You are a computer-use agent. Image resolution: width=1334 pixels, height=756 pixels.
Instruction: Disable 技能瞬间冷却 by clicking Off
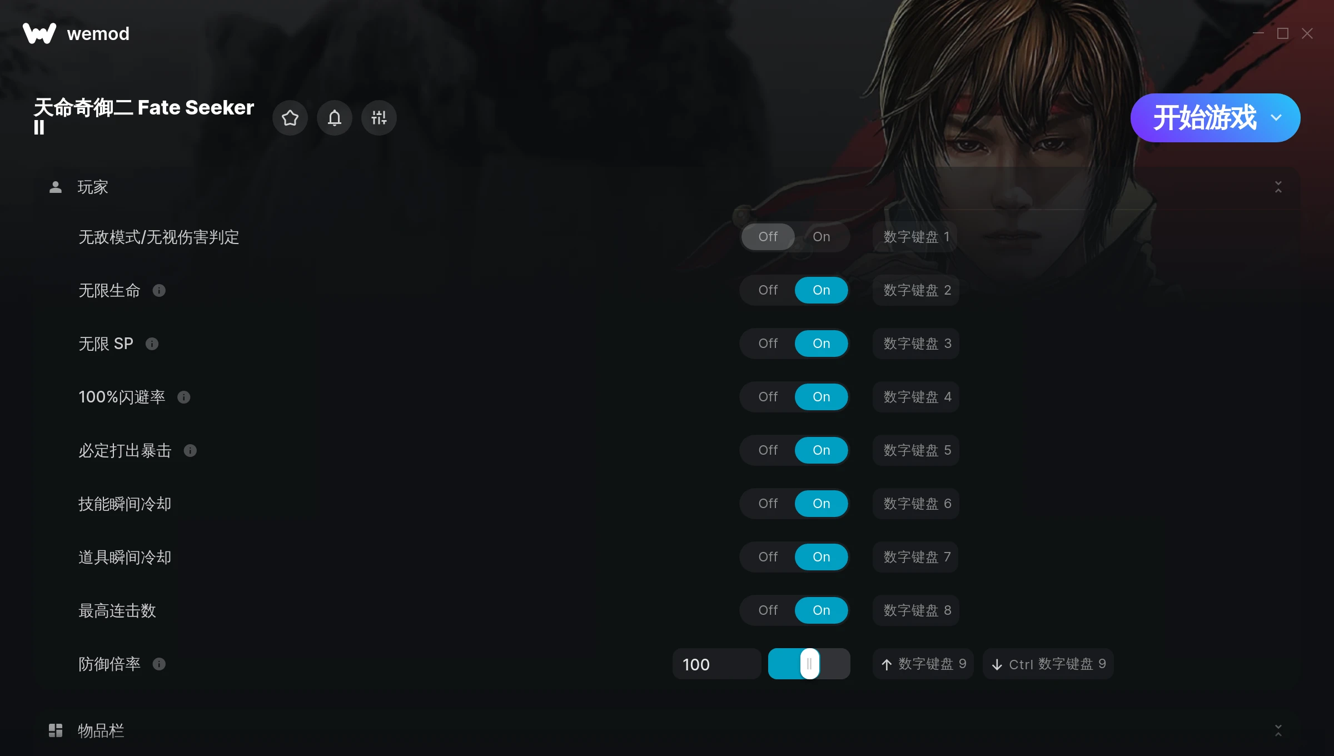pos(768,504)
